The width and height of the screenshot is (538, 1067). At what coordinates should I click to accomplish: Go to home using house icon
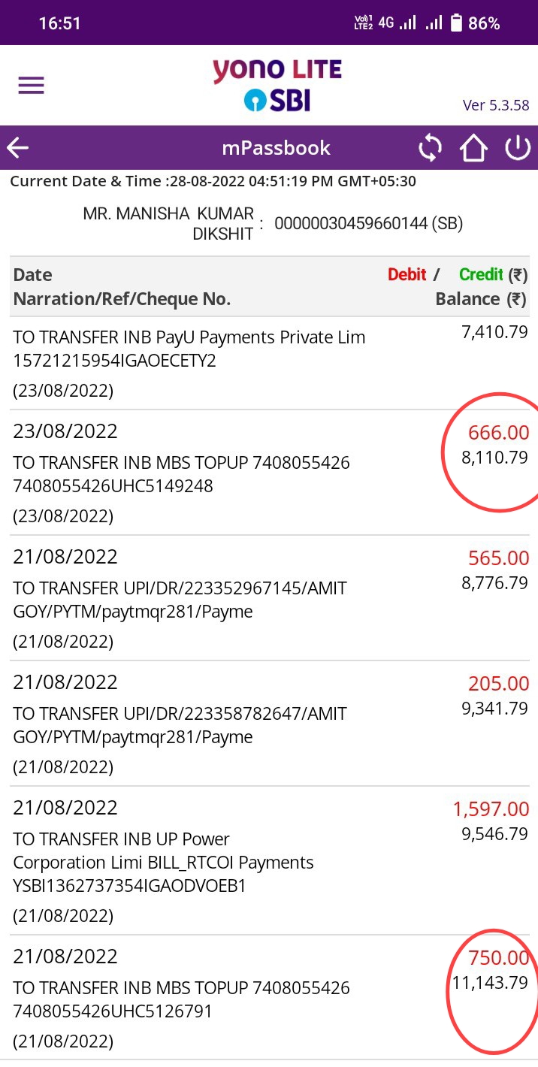tap(473, 148)
